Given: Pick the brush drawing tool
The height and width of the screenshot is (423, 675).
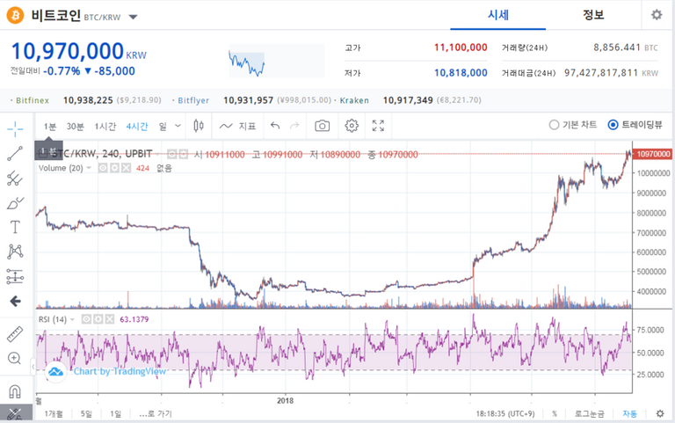Looking at the screenshot, I should click(15, 202).
